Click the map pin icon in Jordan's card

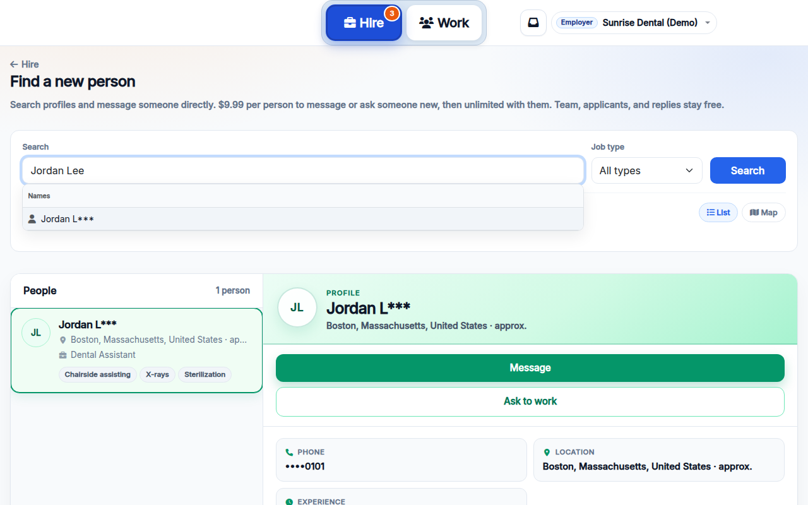pyautogui.click(x=63, y=340)
